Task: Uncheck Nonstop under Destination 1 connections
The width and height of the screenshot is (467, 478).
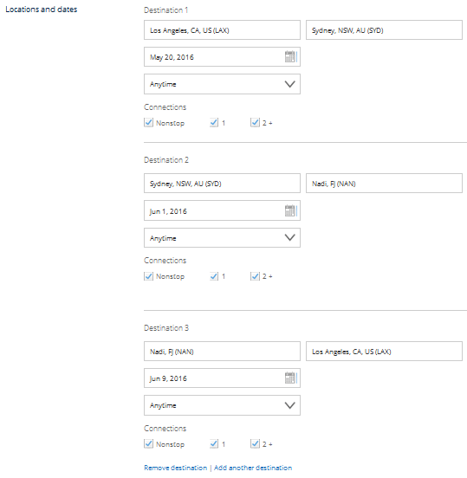Action: pos(148,123)
